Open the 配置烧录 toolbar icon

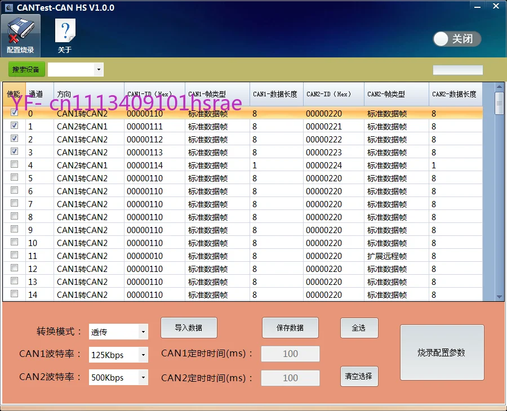click(x=21, y=36)
